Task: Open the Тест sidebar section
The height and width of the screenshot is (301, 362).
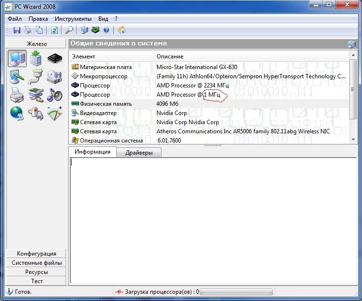Action: pyautogui.click(x=36, y=281)
